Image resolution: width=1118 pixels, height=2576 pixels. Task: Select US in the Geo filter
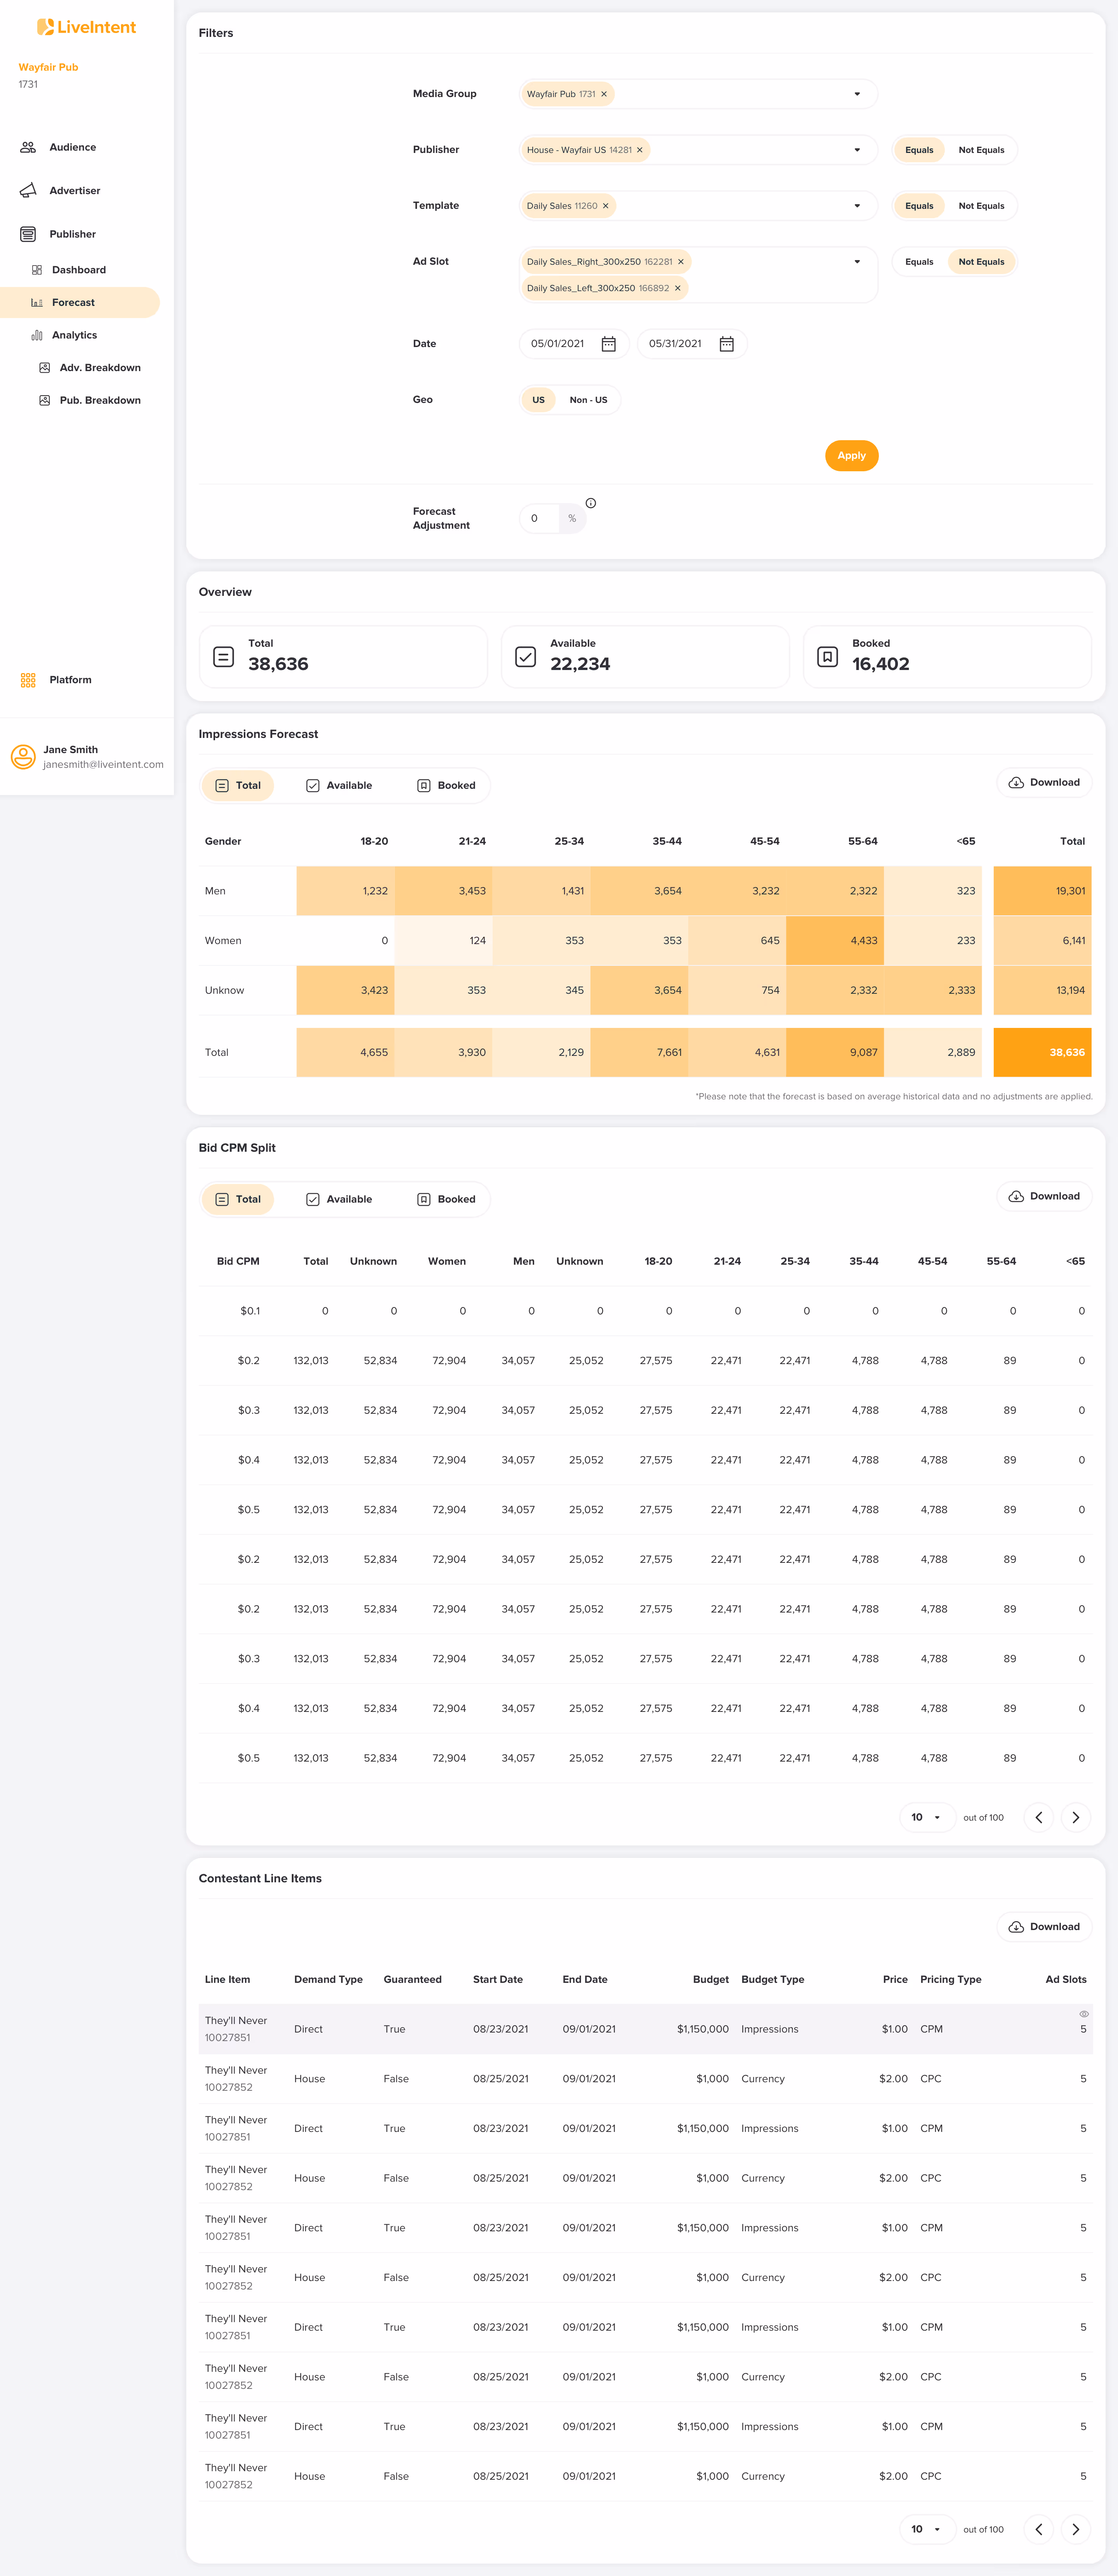538,400
